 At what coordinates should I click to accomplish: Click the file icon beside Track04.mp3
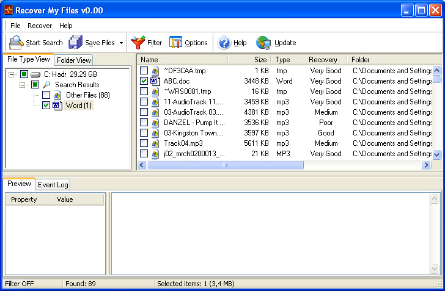tap(155, 143)
